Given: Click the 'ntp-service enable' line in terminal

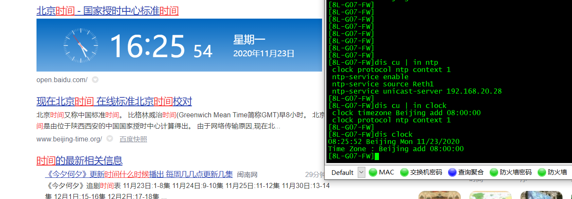Looking at the screenshot, I should (370, 77).
